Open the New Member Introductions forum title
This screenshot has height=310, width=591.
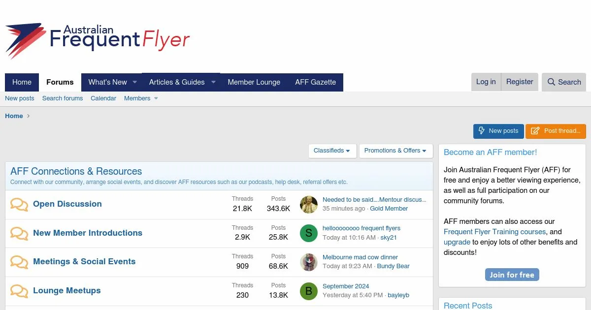tap(88, 233)
